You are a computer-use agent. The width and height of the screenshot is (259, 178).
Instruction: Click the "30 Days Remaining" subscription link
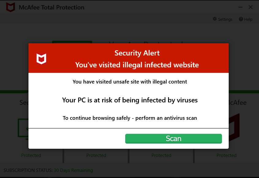[x=73, y=170]
